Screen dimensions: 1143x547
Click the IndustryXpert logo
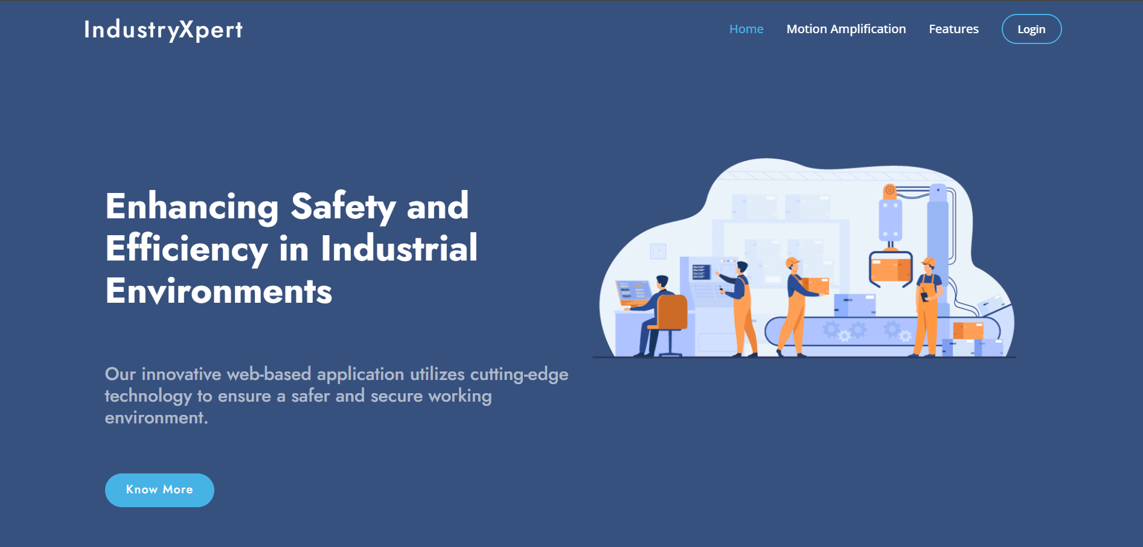pos(163,30)
